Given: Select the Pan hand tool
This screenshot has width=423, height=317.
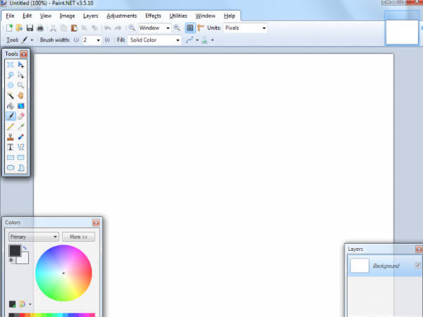Looking at the screenshot, I should [20, 95].
